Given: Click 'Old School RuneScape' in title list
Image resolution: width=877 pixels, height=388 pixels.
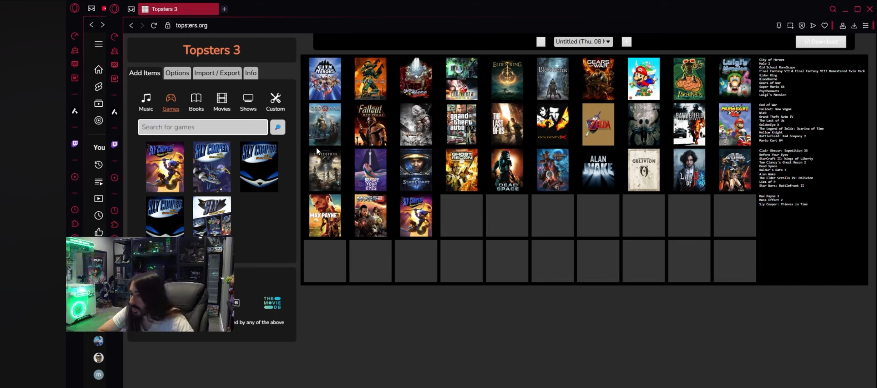Looking at the screenshot, I should [x=777, y=67].
